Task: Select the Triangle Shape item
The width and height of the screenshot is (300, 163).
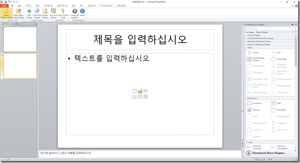Action: (x=280, y=93)
